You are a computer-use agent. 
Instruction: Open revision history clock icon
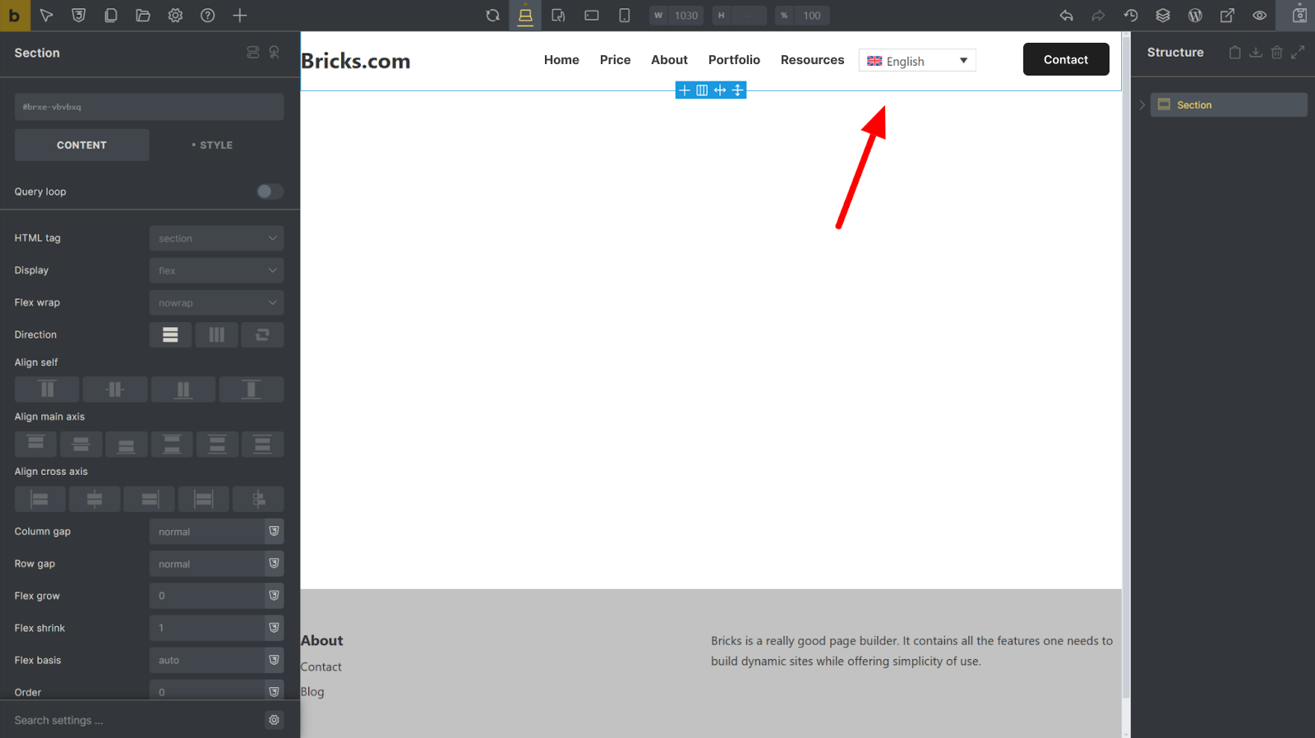pos(1131,16)
